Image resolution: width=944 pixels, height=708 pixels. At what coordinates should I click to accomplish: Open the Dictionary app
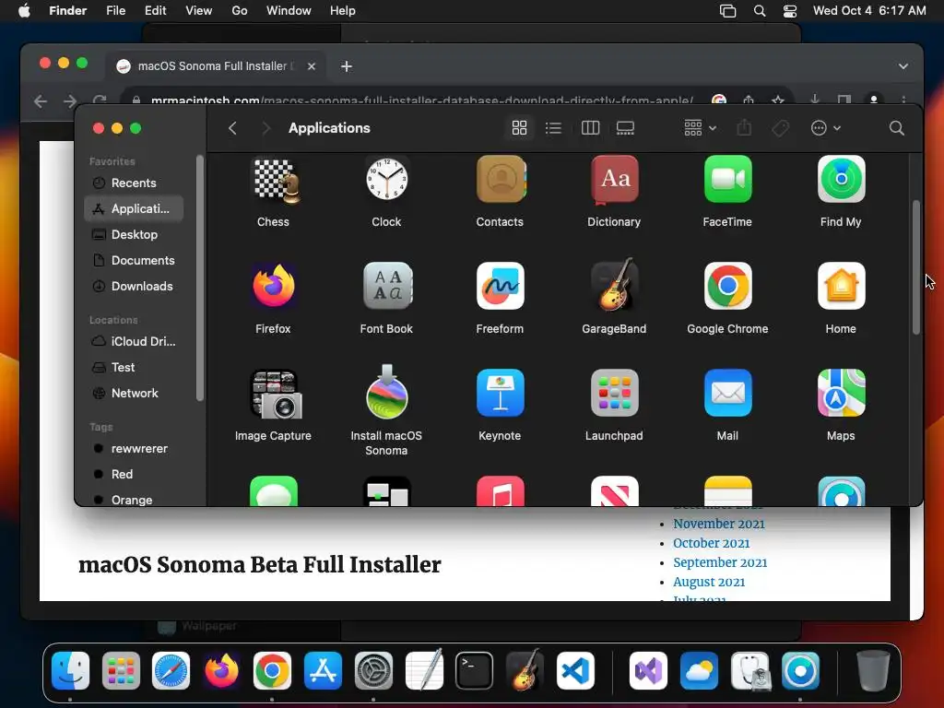coord(614,180)
